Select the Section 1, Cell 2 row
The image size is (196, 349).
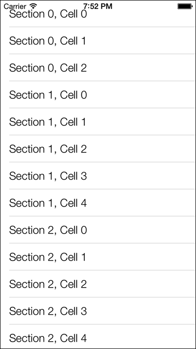(x=98, y=148)
